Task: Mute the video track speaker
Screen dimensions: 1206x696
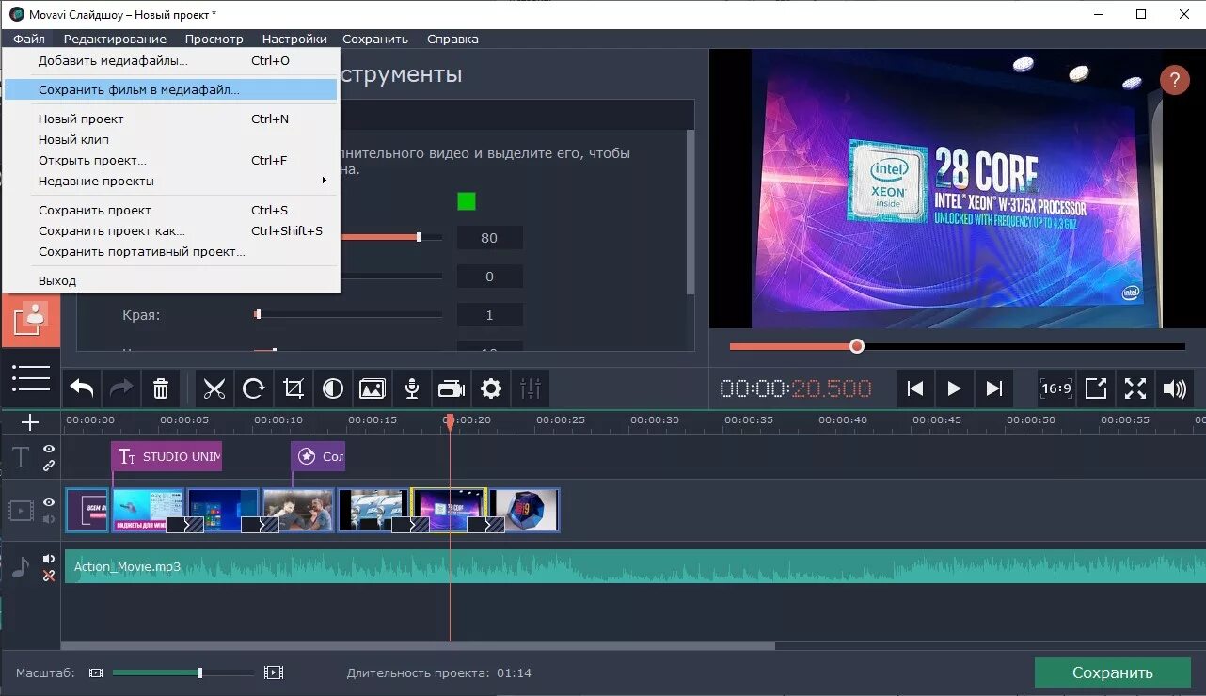Action: [x=48, y=520]
